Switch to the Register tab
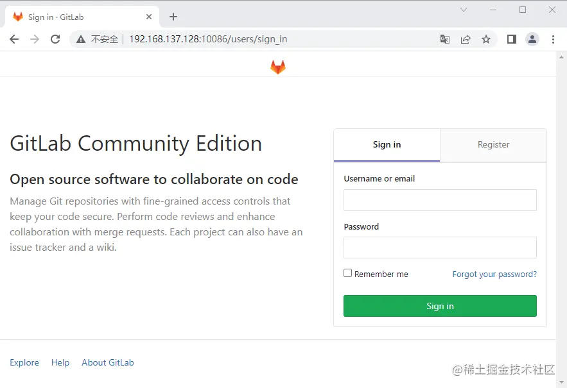 [x=493, y=144]
